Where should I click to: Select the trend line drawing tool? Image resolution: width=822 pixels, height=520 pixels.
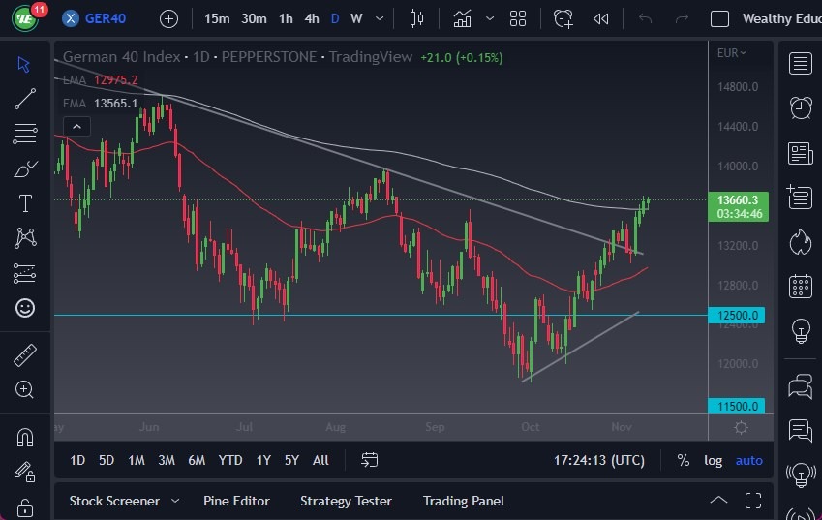click(24, 99)
